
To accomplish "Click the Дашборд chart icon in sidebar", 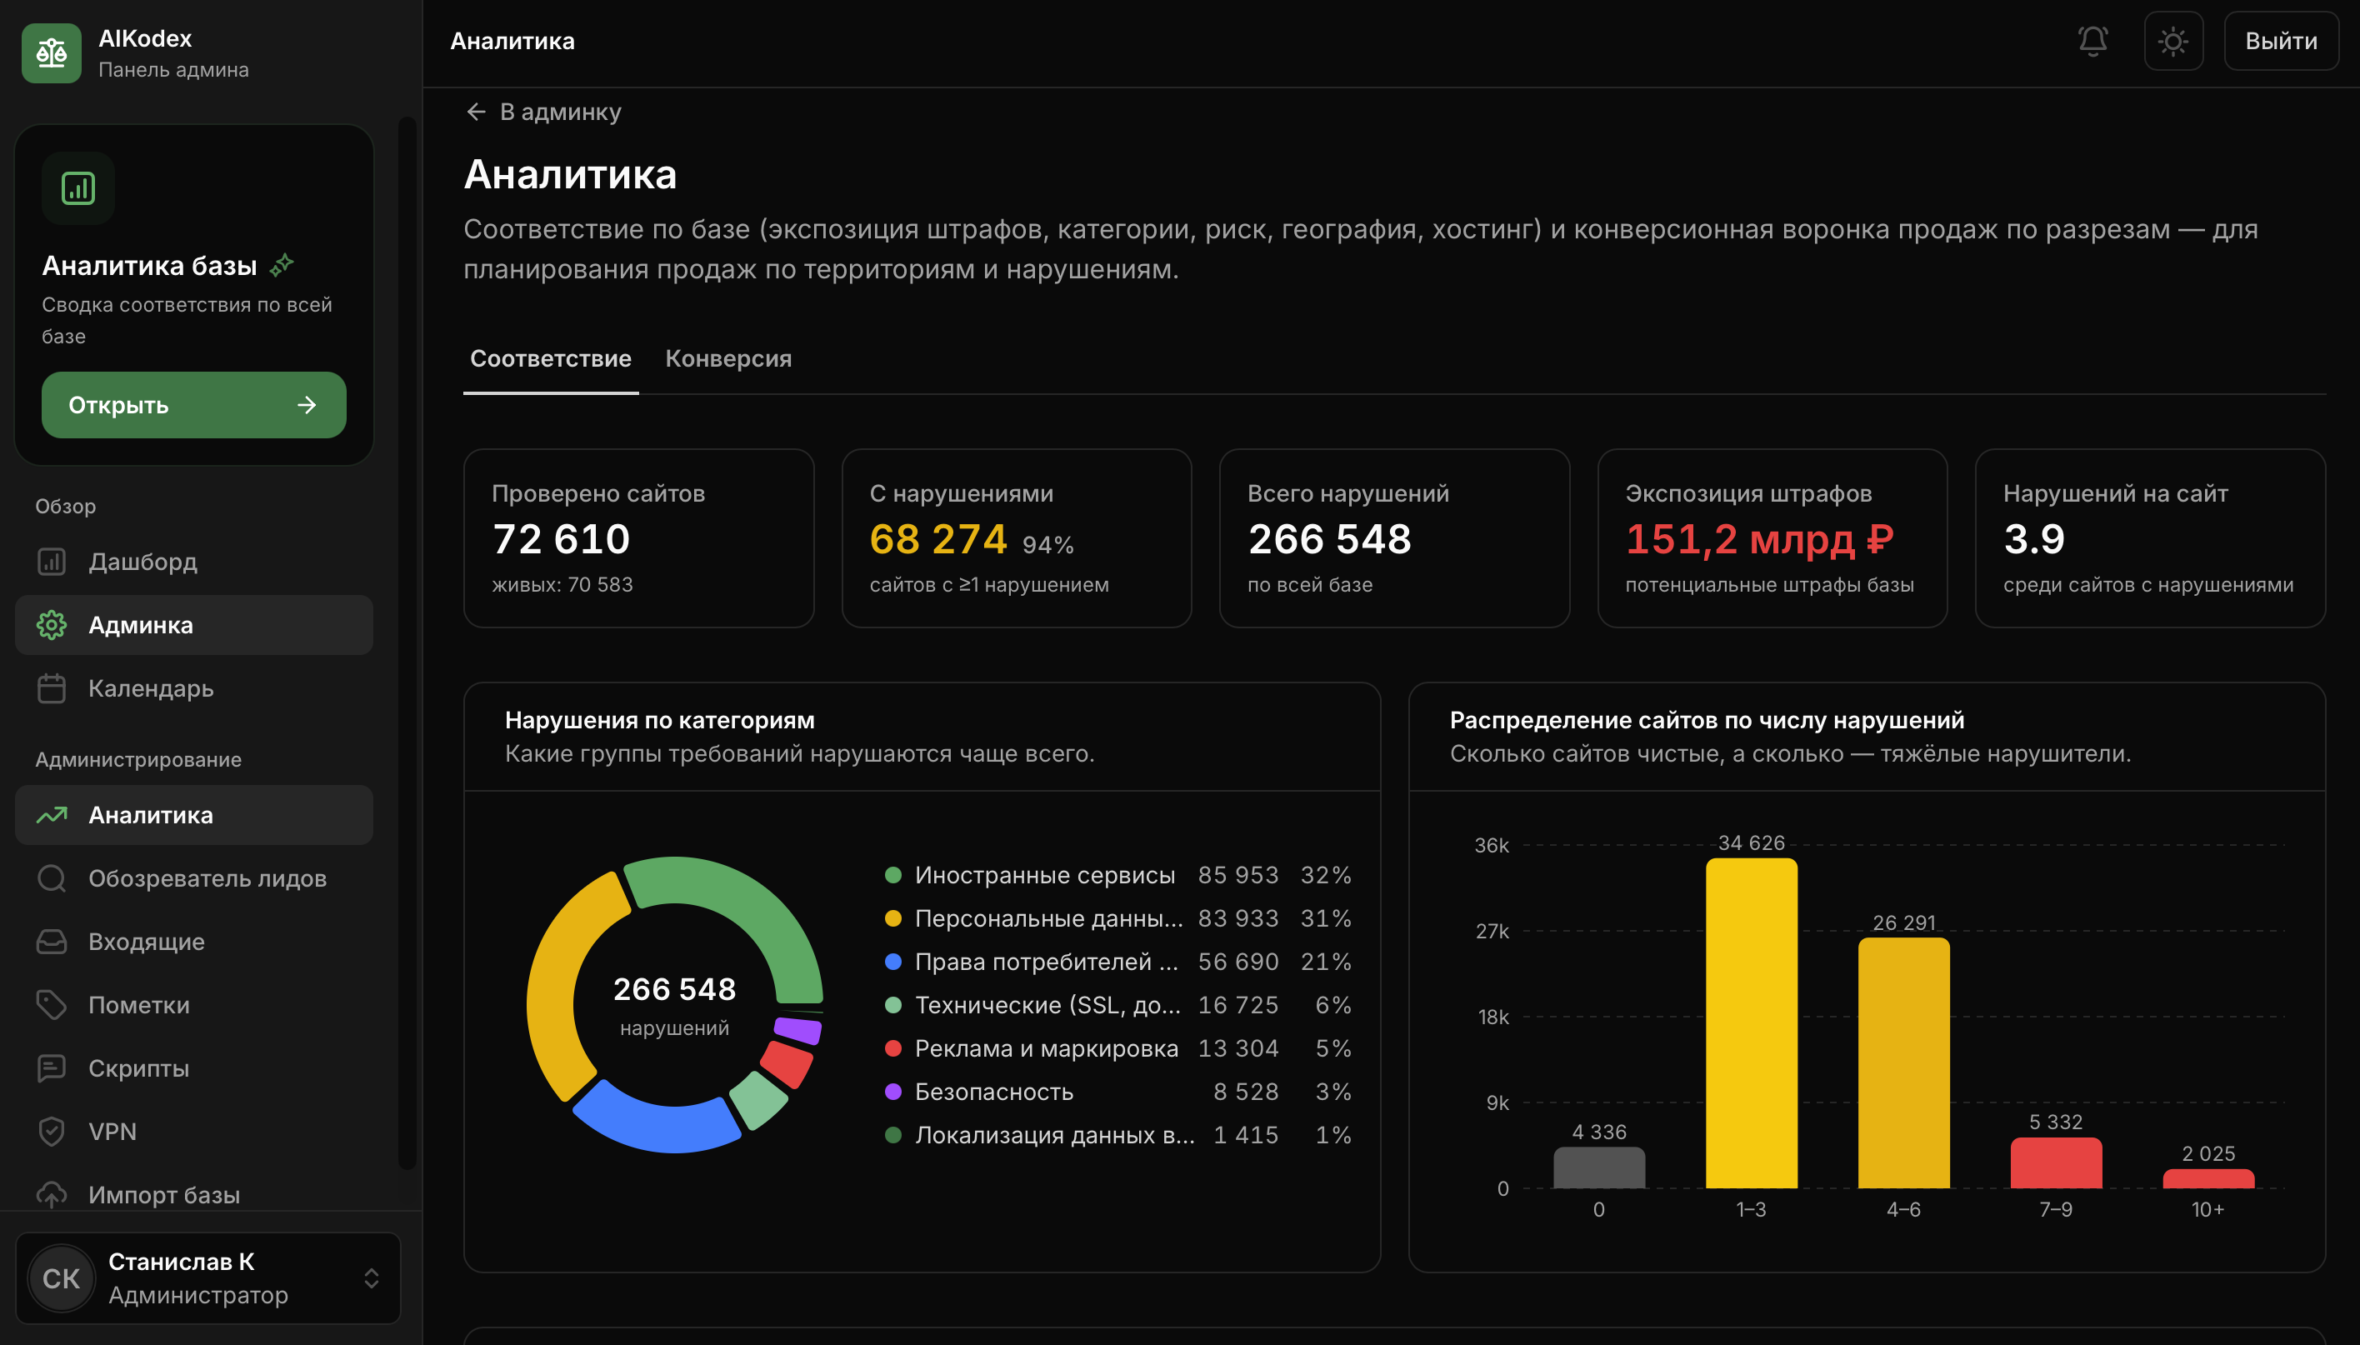I will (x=52, y=562).
